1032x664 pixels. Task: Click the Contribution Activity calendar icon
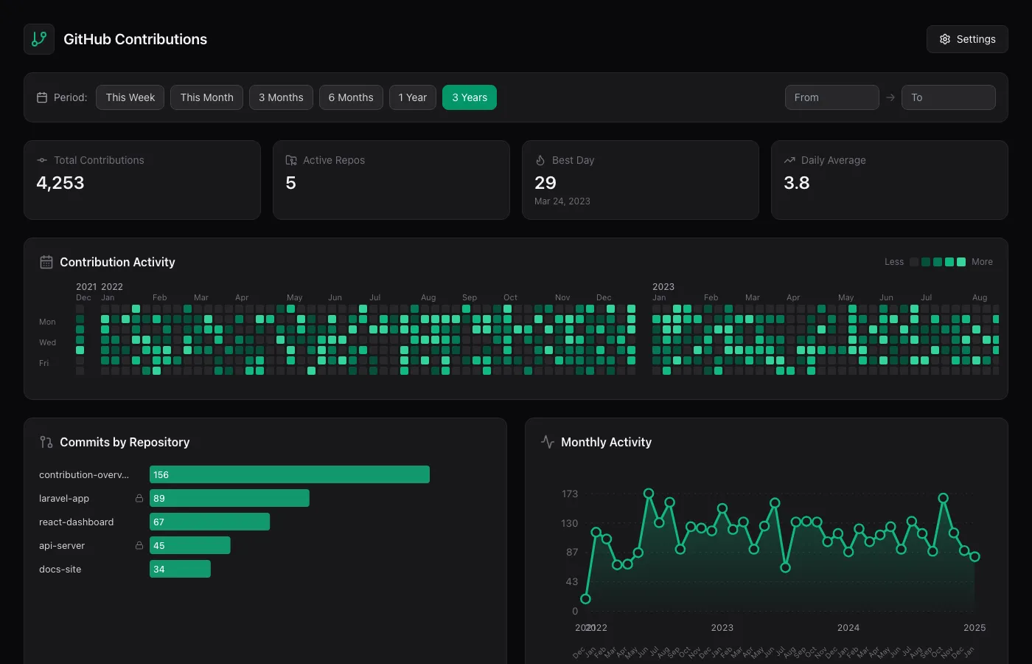click(46, 262)
